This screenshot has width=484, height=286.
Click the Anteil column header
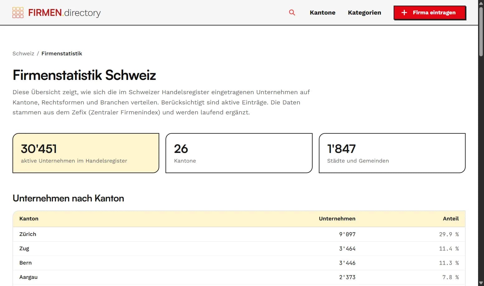point(451,219)
